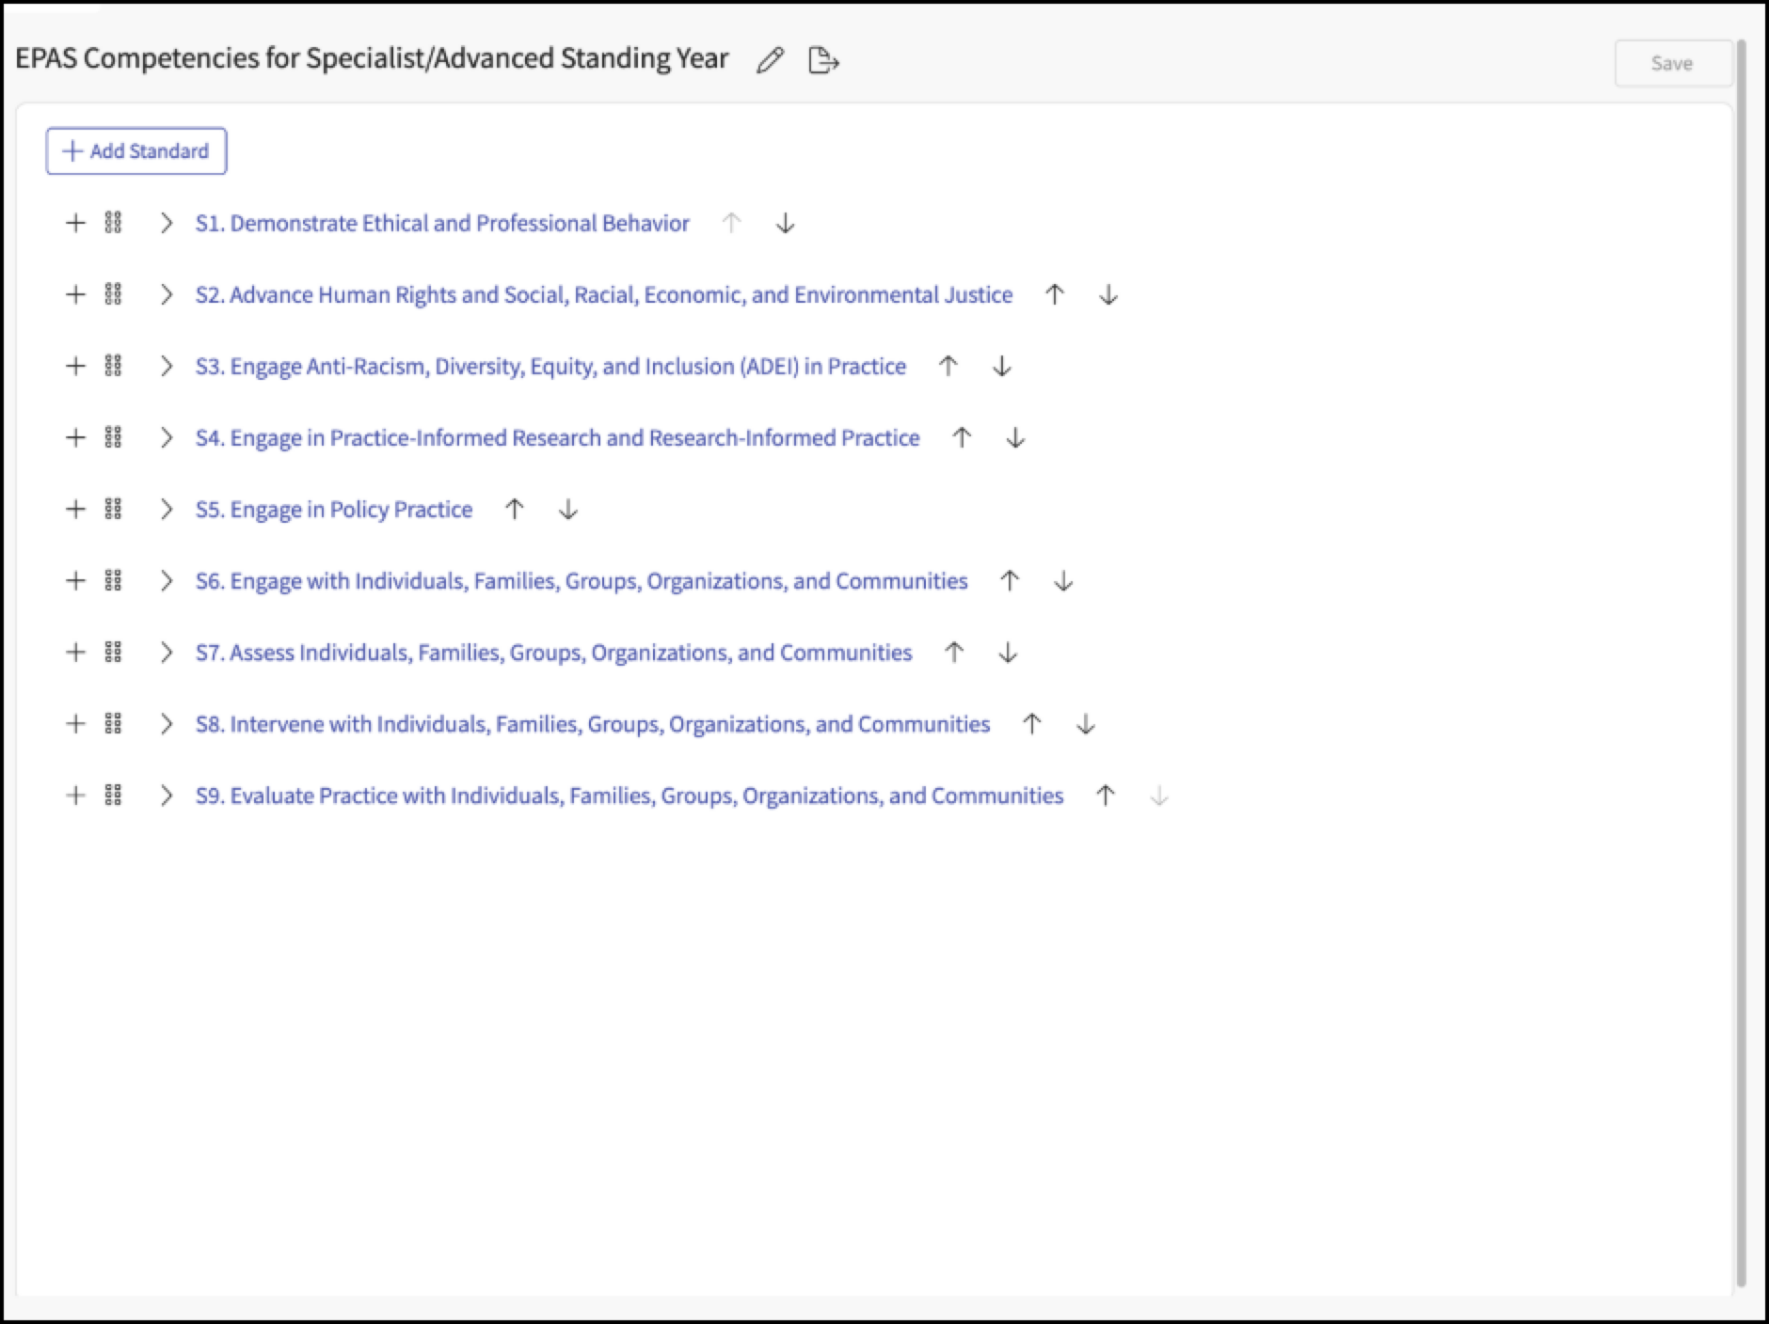Open the S8. Intervene with Individuals standard link
Viewport: 1769px width, 1324px height.
pos(593,723)
